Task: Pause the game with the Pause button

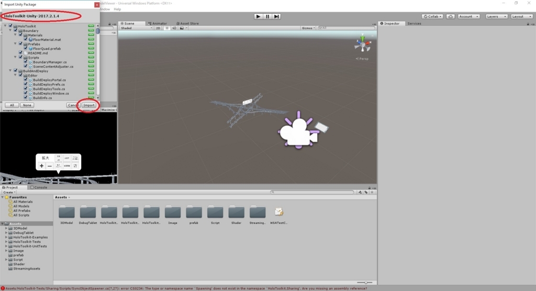Action: pos(267,16)
